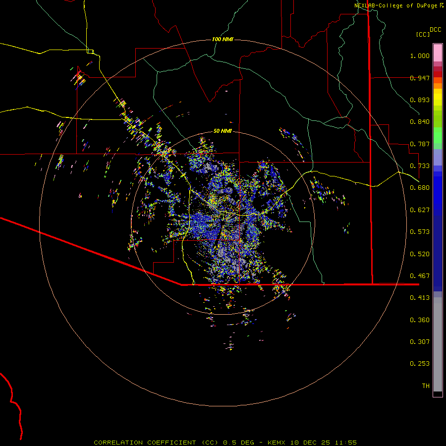This screenshot has width=446, height=446.
Task: Click the DCC legend heading
Action: tap(435, 30)
